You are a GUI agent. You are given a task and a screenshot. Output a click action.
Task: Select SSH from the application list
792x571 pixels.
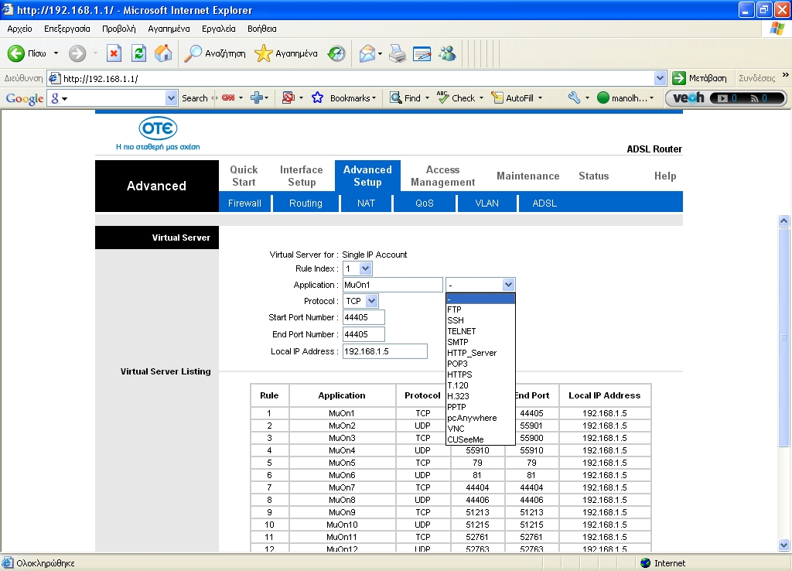click(480, 320)
